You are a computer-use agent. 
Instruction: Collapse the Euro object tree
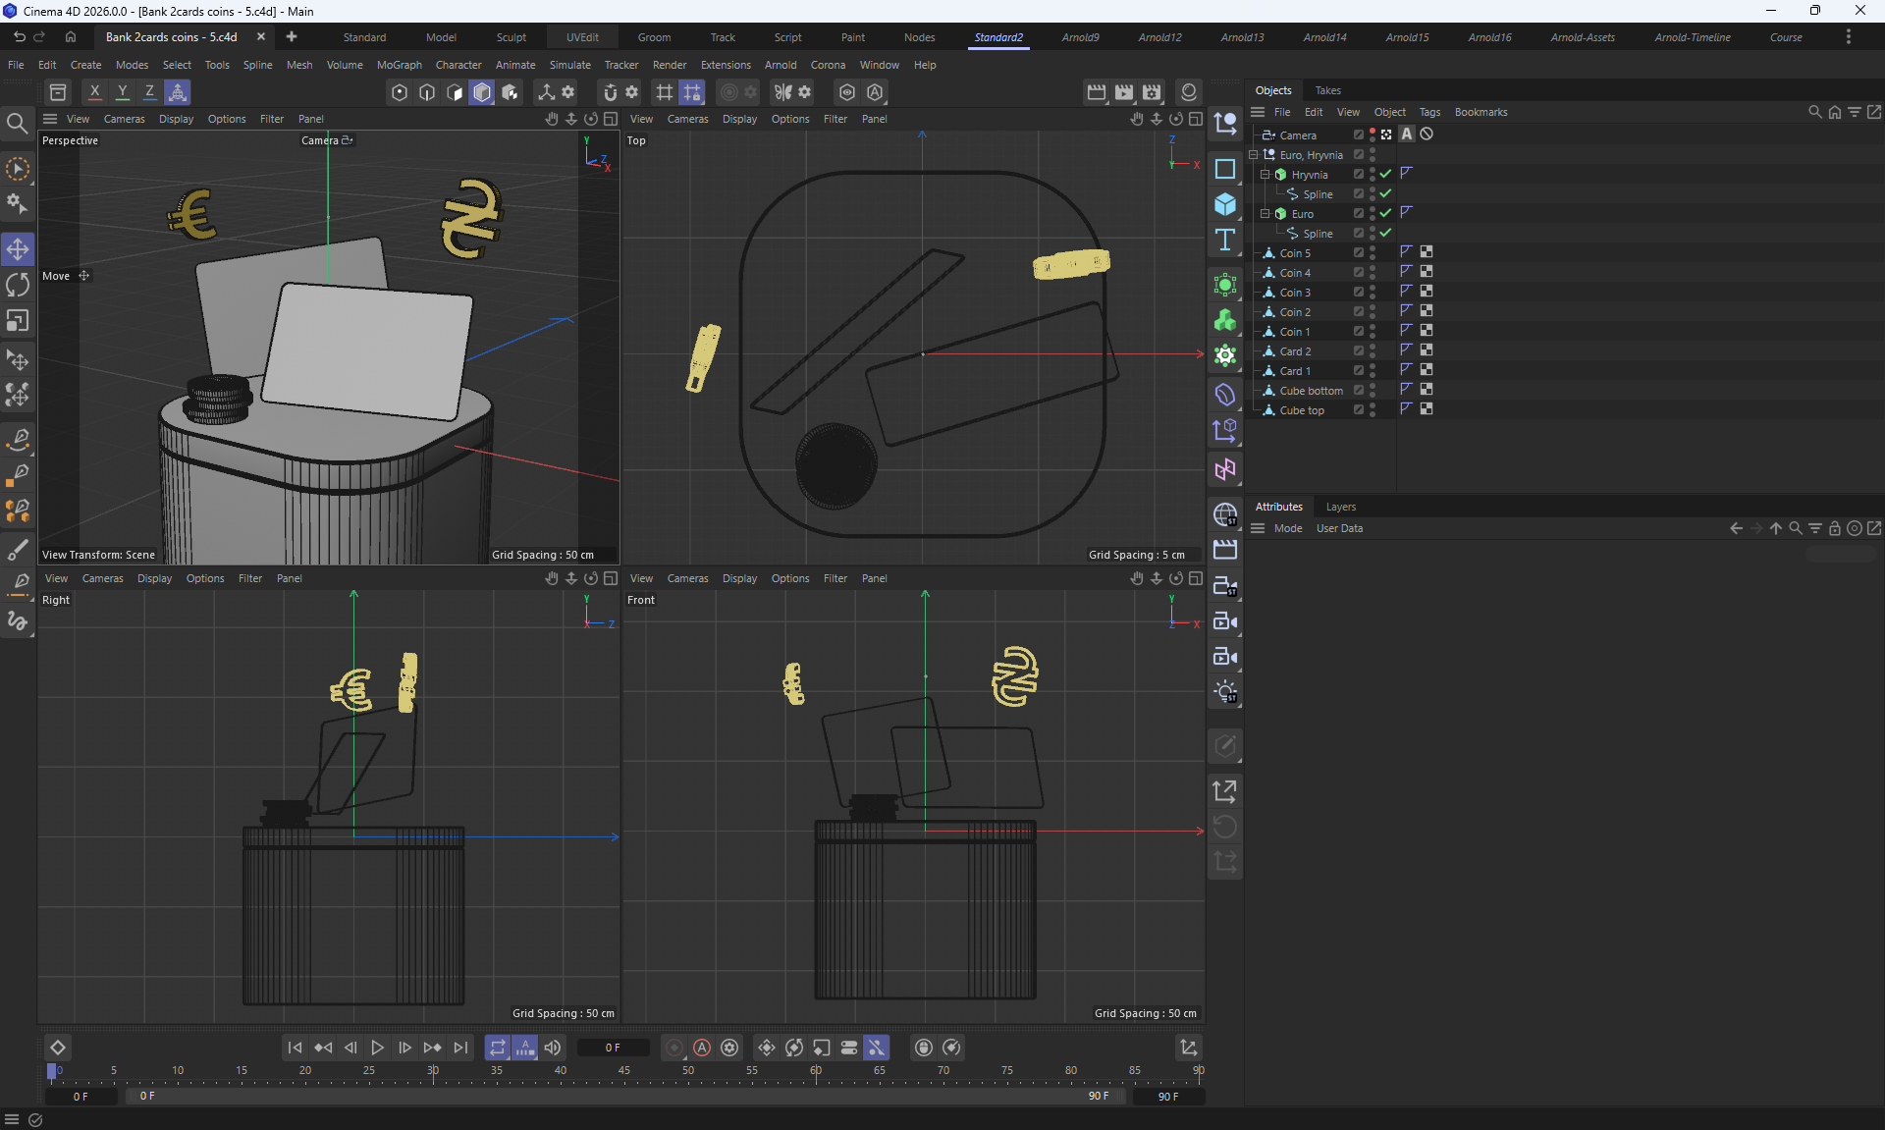click(x=1265, y=213)
